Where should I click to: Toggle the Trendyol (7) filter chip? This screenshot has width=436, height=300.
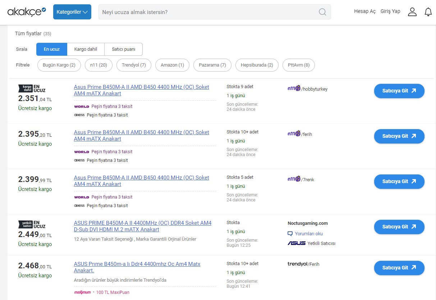click(134, 65)
